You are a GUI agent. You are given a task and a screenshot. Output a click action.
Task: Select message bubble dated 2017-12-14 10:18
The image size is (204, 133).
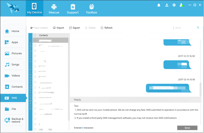[x=169, y=88]
